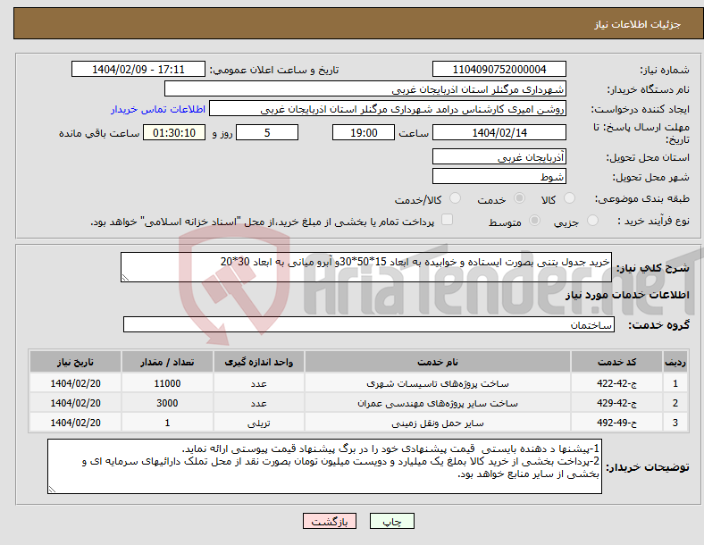
Task: Click service code ج-49-492
Action: coord(617,423)
